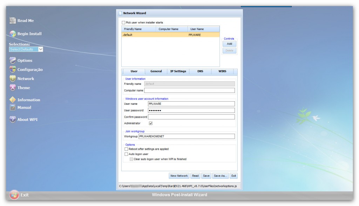Click the New Network button
This screenshot has width=359, height=206.
coord(179,176)
